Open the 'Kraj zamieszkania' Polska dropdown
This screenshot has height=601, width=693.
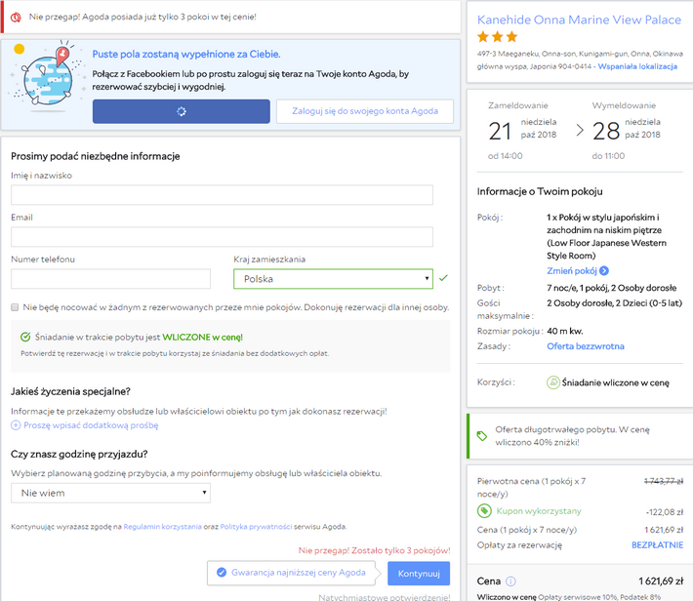[x=333, y=279]
